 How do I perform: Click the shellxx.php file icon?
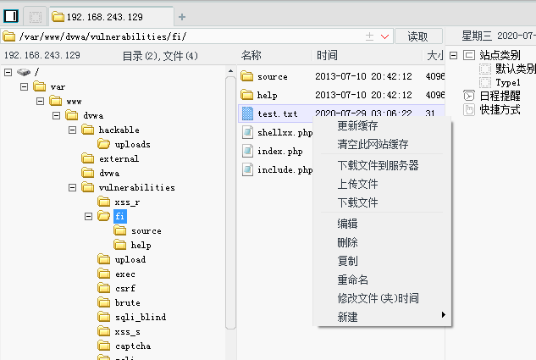click(247, 132)
